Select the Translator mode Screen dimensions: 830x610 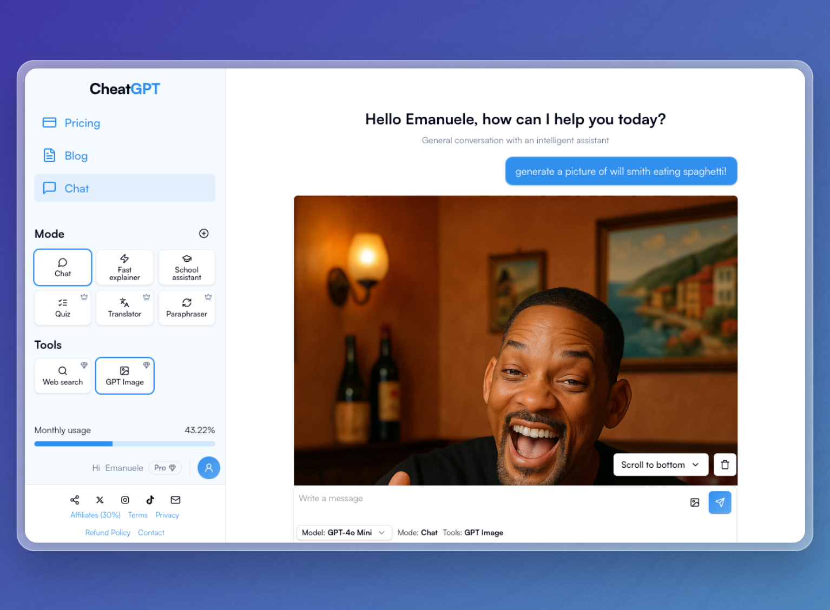coord(124,308)
